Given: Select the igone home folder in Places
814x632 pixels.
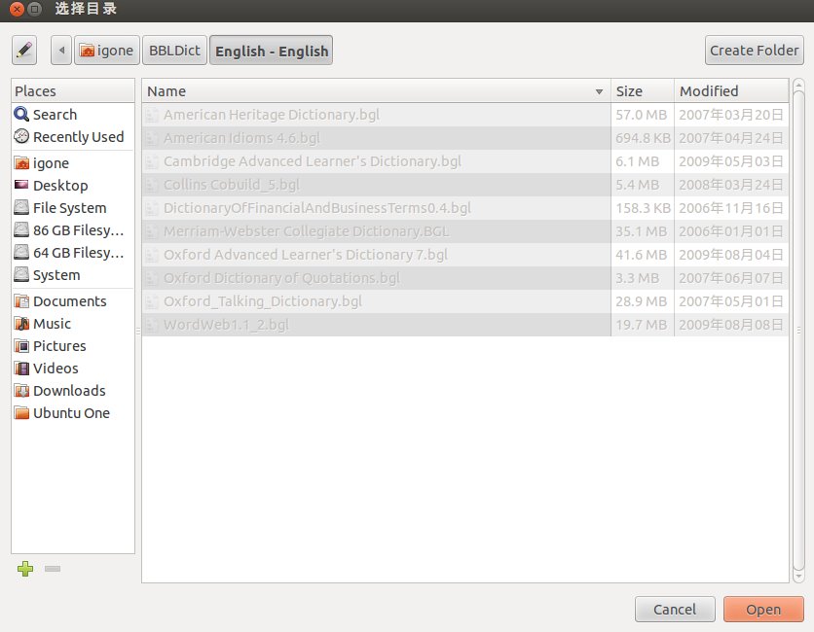Looking at the screenshot, I should pyautogui.click(x=73, y=163).
